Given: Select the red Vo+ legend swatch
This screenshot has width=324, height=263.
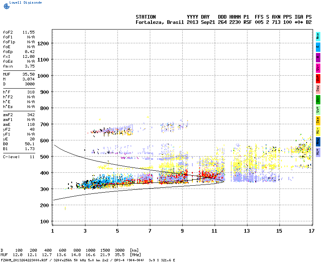Looking at the screenshot, I should point(318,78).
